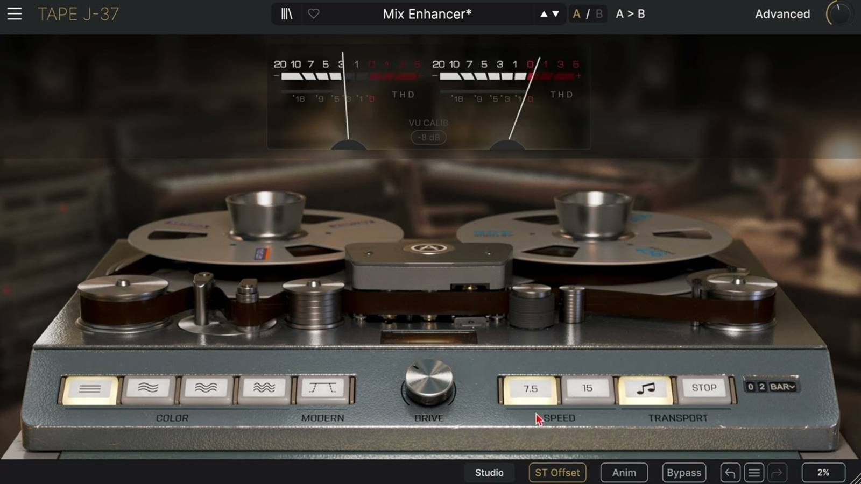
Task: Set tape speed to 15
Action: (x=587, y=389)
